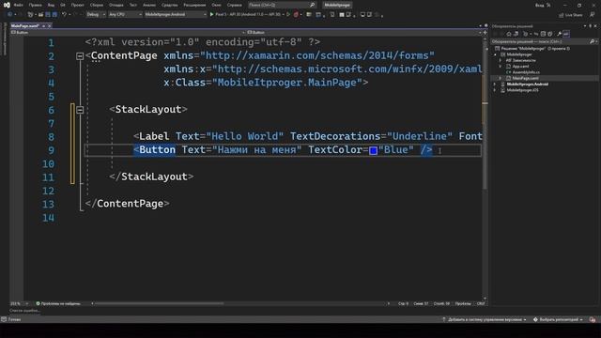Toggle the preview selected items icon
Image resolution: width=601 pixels, height=338 pixels.
click(x=566, y=34)
